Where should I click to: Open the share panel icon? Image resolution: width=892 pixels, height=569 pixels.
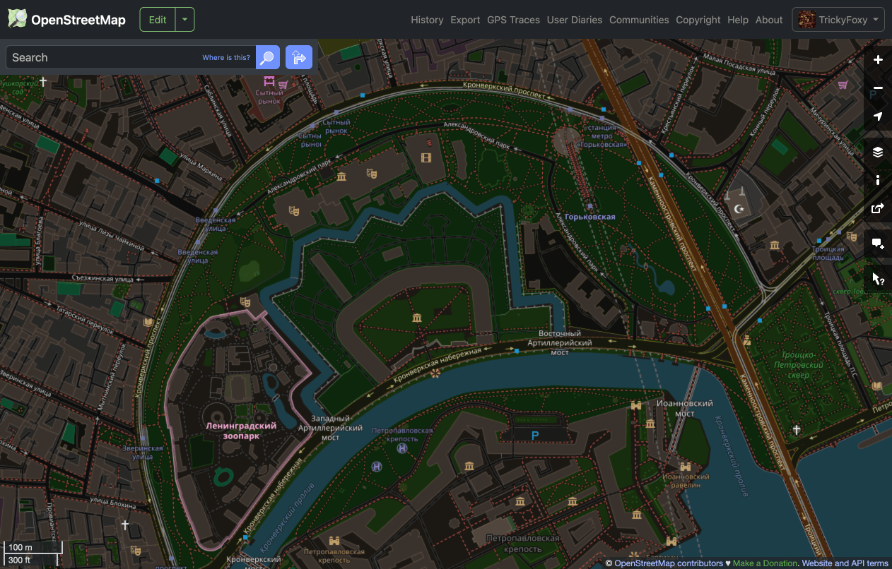point(878,208)
